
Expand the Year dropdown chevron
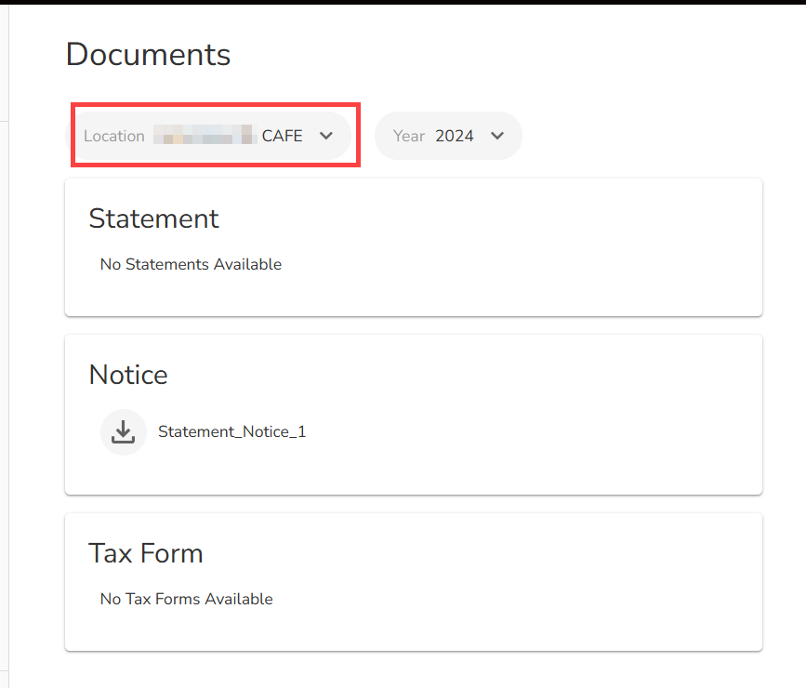497,136
